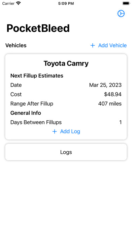The image size is (132, 234).
Task: Select the 407 miles range value
Action: [110, 104]
